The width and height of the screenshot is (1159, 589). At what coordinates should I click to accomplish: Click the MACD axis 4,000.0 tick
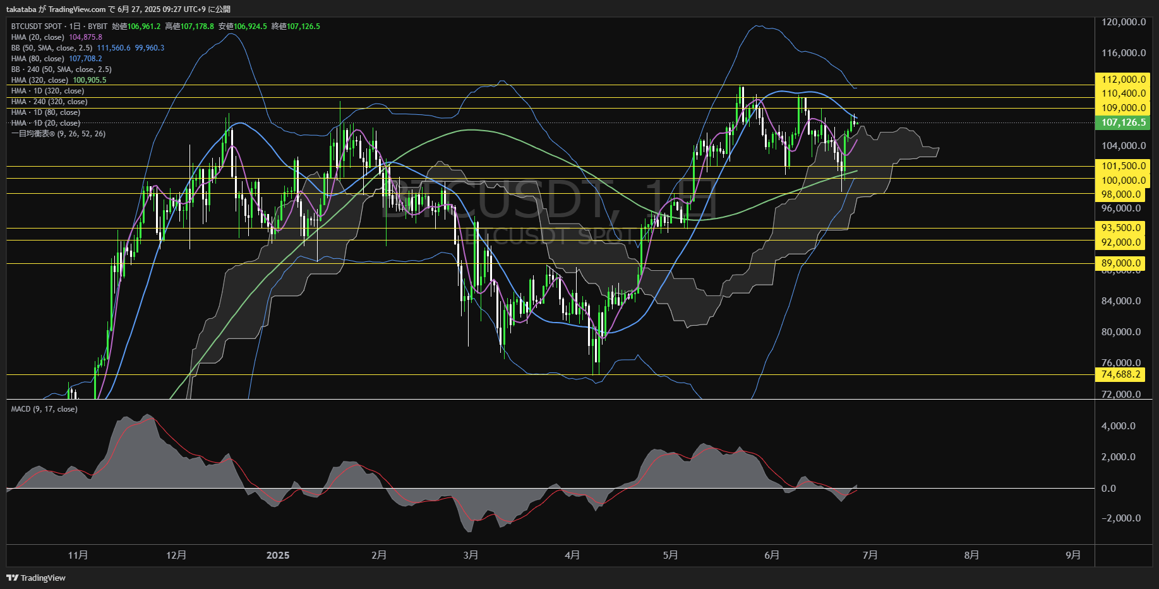1119,426
